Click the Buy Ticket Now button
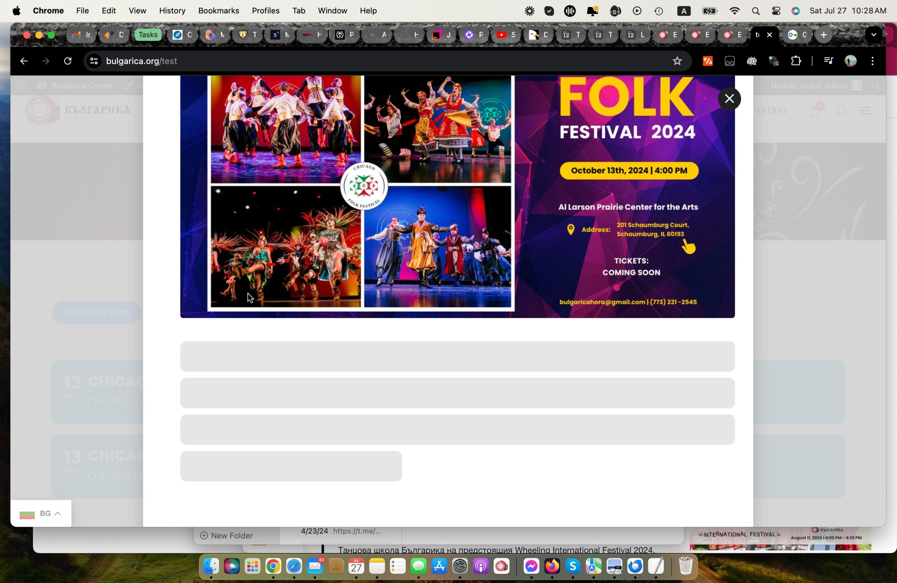The height and width of the screenshot is (583, 897). point(96,313)
